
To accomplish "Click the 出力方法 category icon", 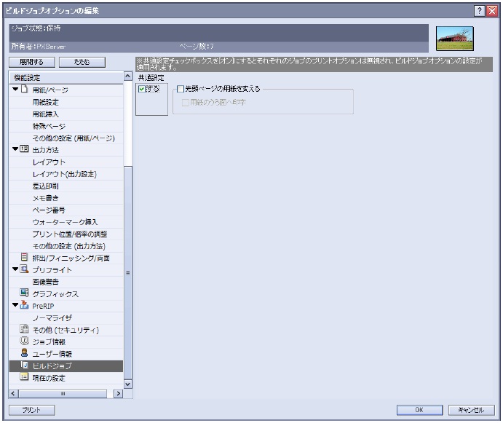I will click(24, 149).
